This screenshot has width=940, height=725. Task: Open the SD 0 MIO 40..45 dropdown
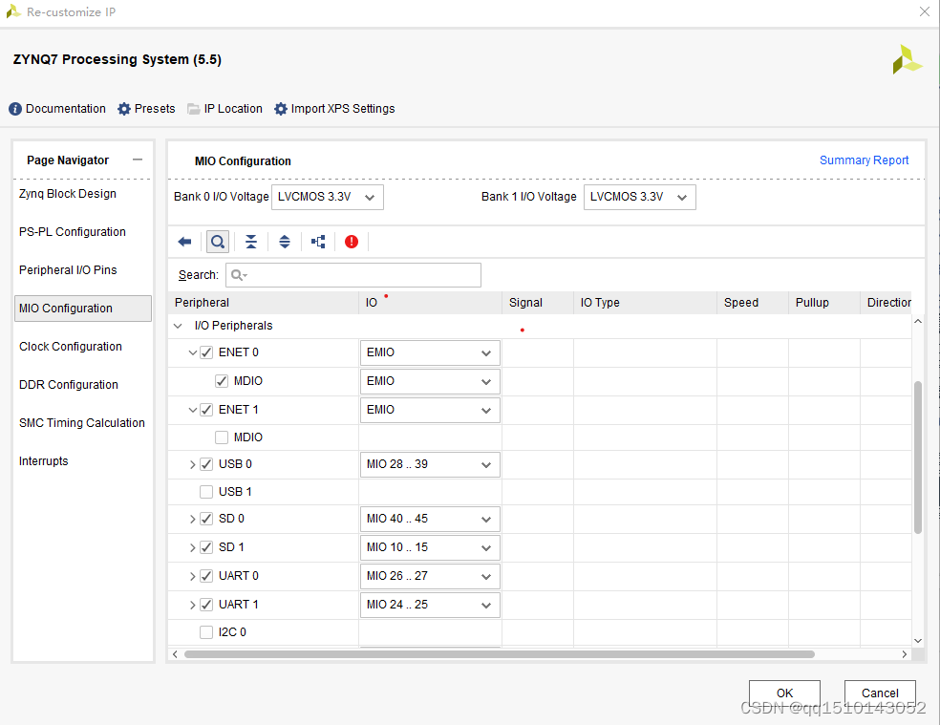tap(430, 520)
